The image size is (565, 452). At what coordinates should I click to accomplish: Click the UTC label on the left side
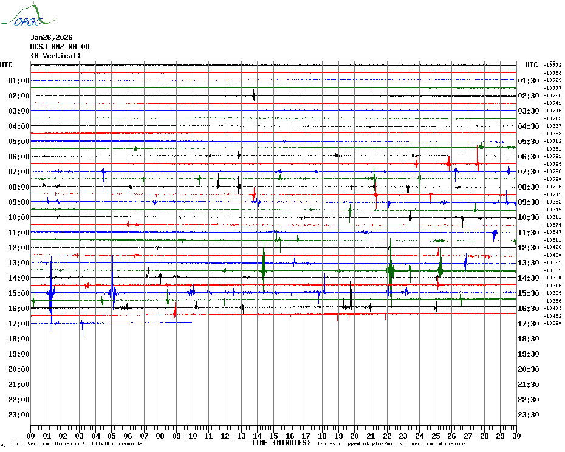(x=6, y=65)
